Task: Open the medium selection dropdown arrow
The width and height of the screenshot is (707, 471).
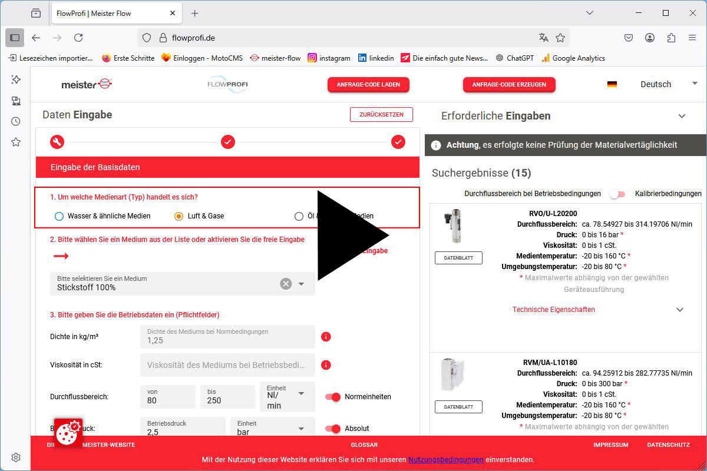Action: [301, 284]
